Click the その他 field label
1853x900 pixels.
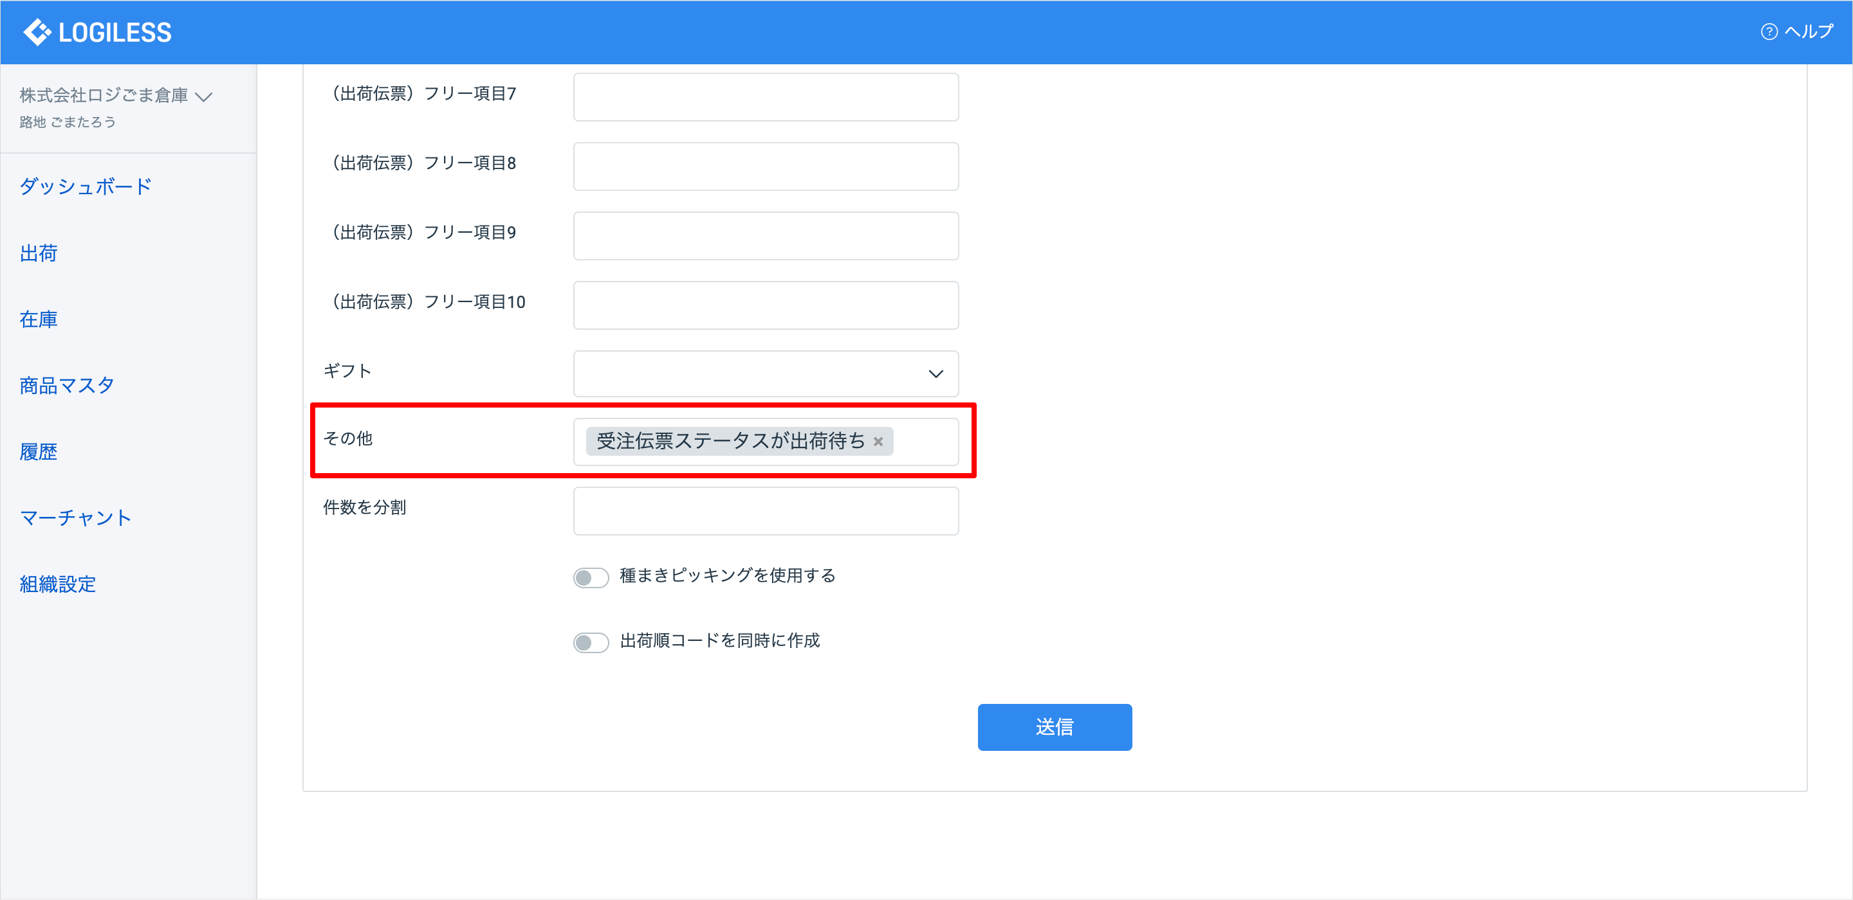347,438
